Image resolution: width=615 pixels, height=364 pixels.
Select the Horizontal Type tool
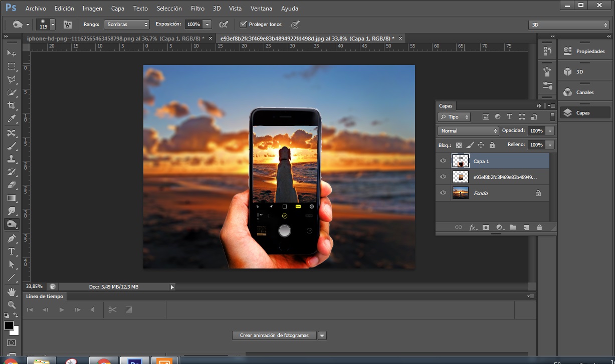[x=11, y=251]
